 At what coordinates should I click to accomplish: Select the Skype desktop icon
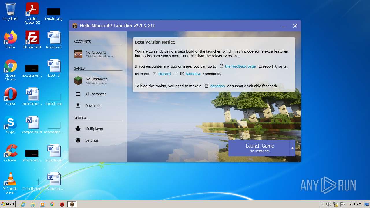click(x=10, y=125)
